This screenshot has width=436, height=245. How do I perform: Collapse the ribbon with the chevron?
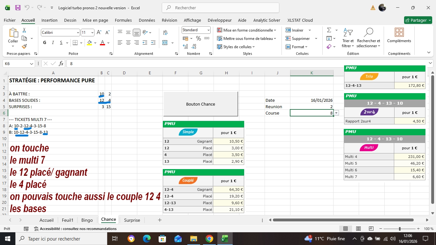(429, 53)
